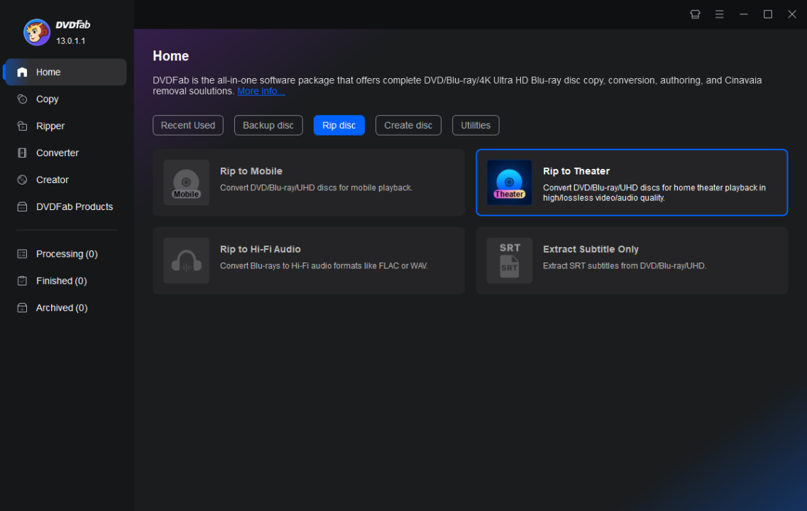Click the DVDFab Products box icon
Viewport: 807px width, 511px height.
[22, 207]
